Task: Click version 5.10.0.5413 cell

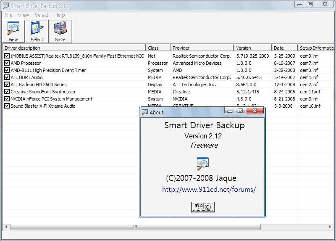Action: [x=249, y=77]
